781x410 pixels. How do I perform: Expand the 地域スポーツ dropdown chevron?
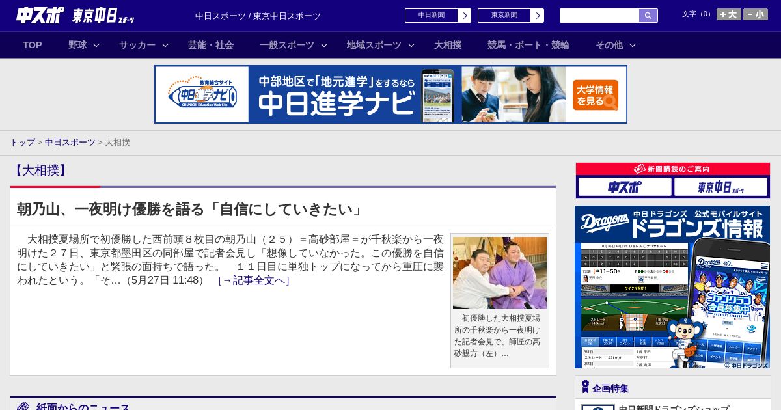tap(411, 45)
